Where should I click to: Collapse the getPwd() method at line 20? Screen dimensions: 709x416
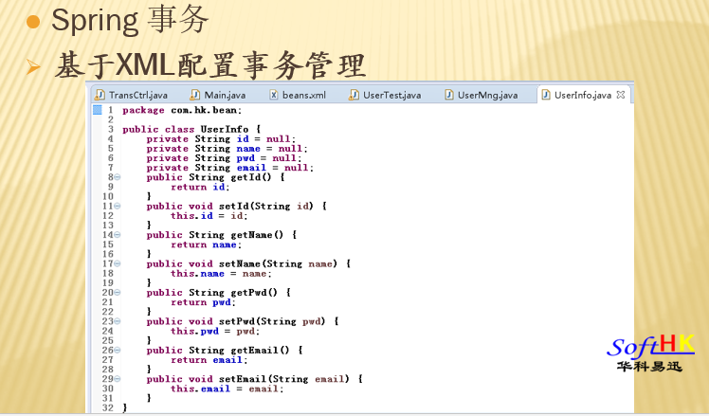118,293
